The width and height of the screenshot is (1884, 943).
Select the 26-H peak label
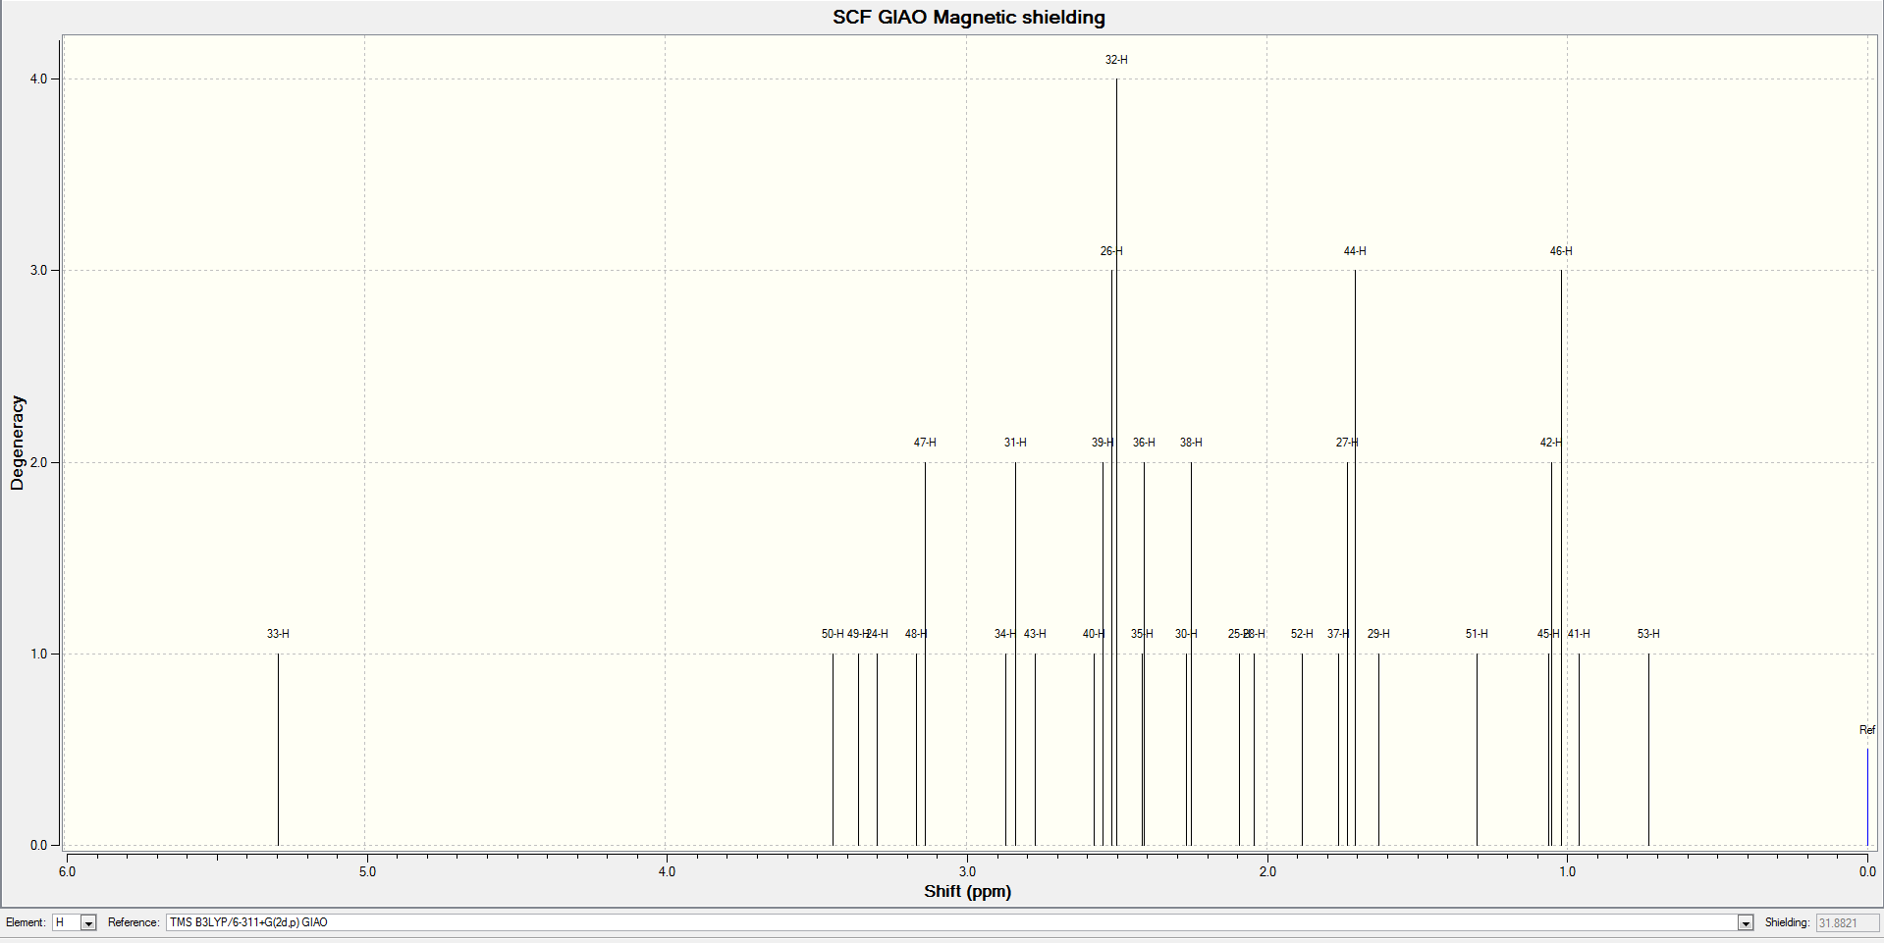pos(1111,251)
